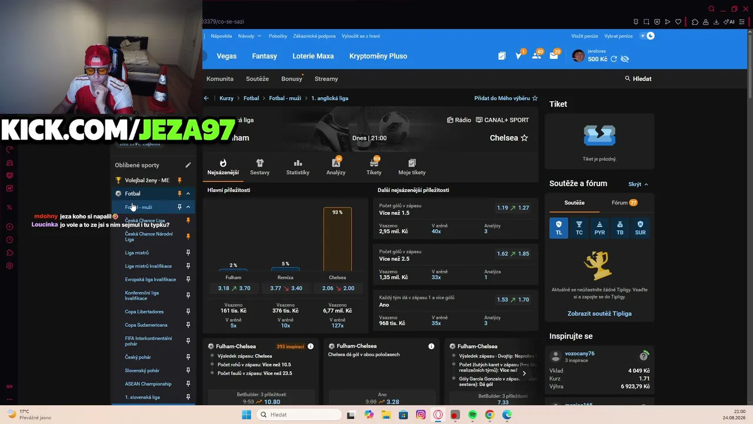The width and height of the screenshot is (753, 424).
Task: Show next inspiration cards with the arrow
Action: click(x=524, y=373)
